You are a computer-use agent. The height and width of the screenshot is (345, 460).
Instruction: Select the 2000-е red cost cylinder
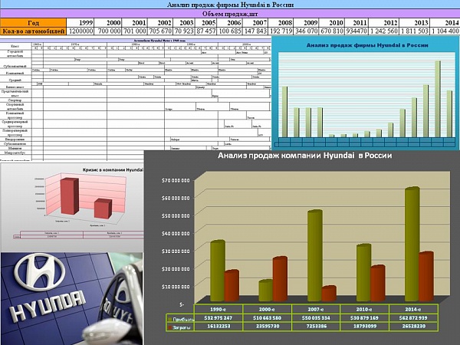[279, 278]
